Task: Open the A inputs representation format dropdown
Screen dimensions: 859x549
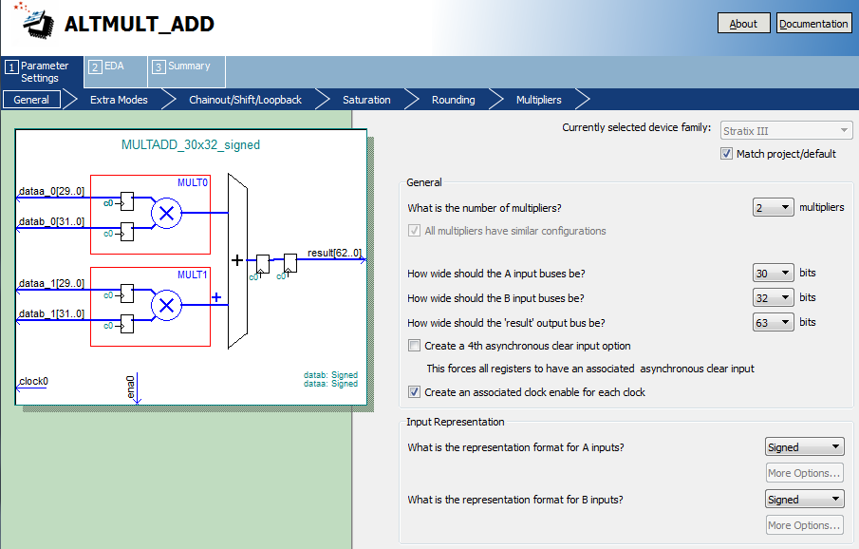Action: coord(804,447)
